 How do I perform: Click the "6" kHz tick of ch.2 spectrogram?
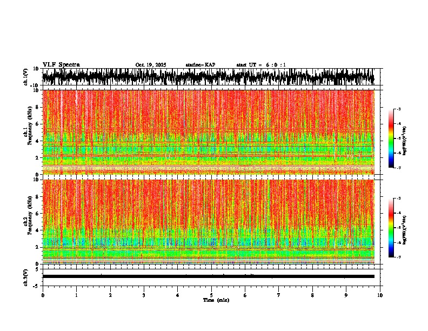click(37, 213)
